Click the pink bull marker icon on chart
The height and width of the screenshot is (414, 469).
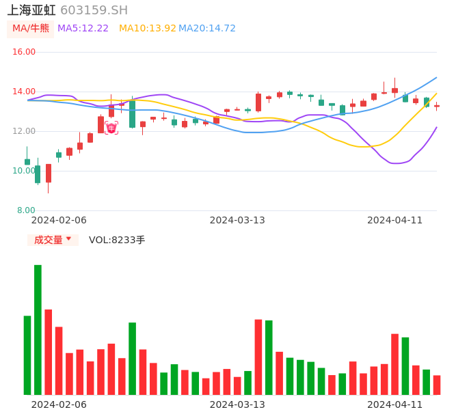111,128
